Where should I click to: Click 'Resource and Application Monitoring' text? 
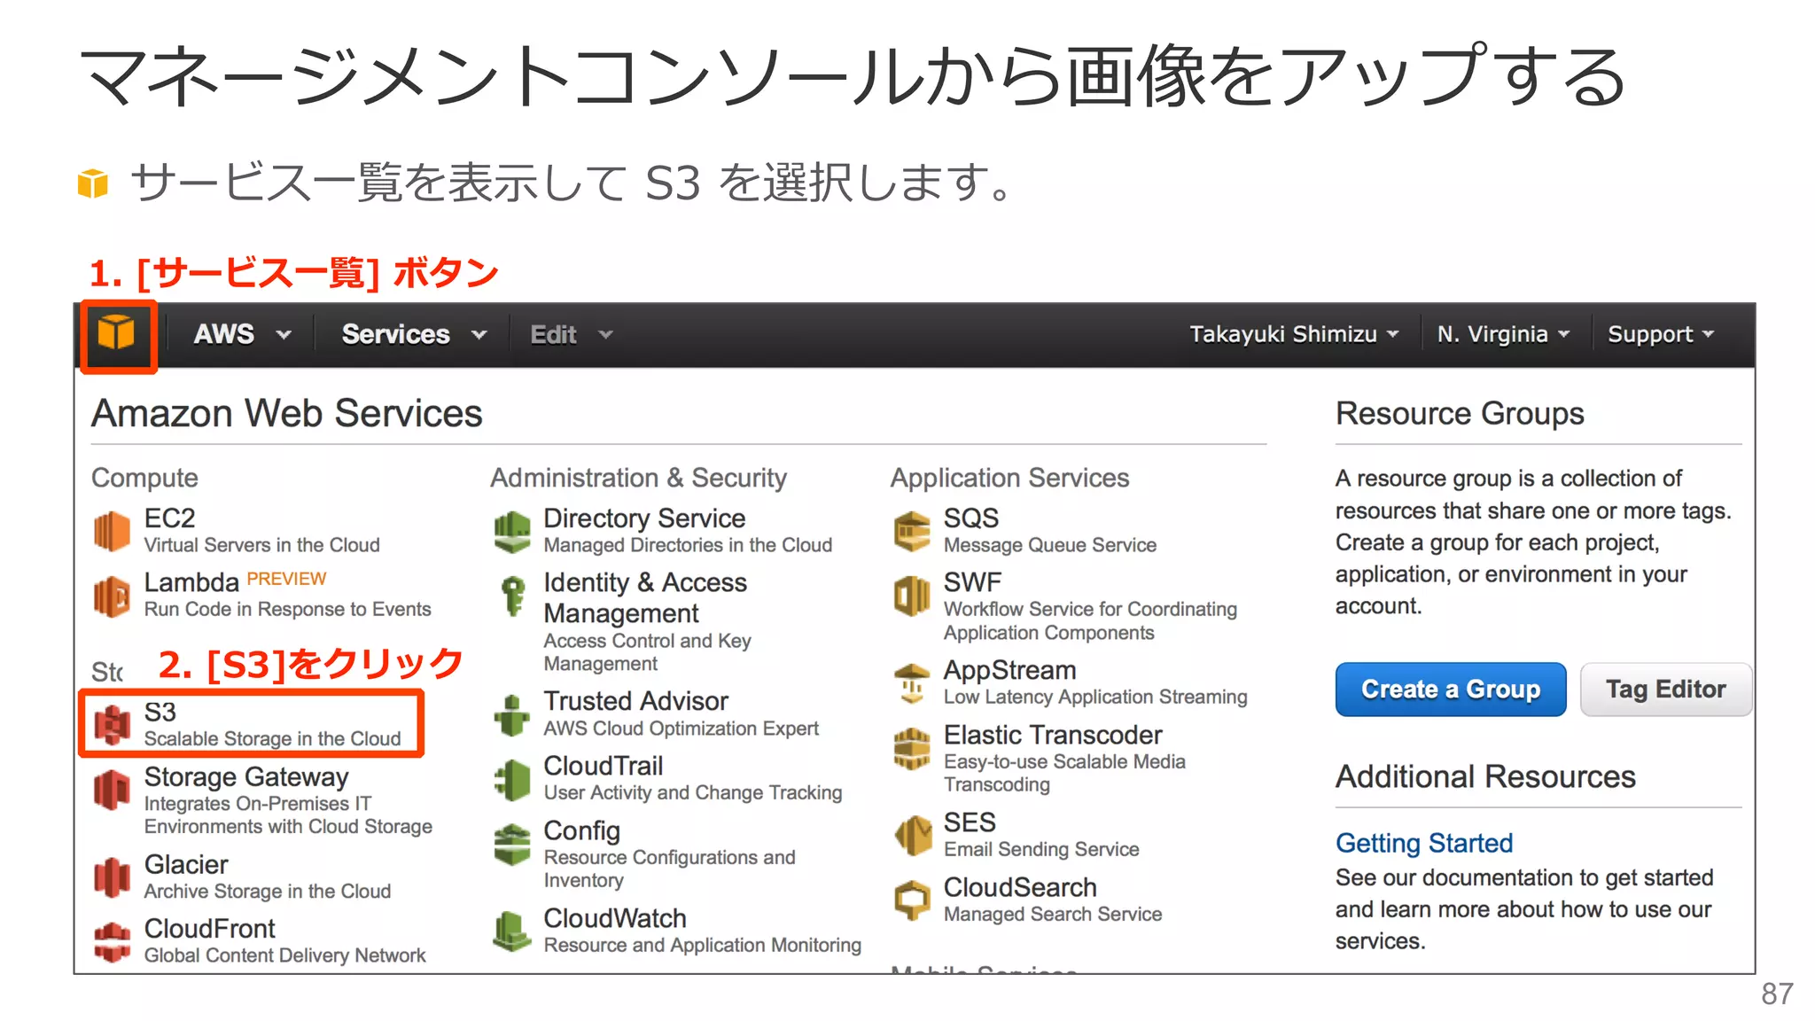coord(702,945)
